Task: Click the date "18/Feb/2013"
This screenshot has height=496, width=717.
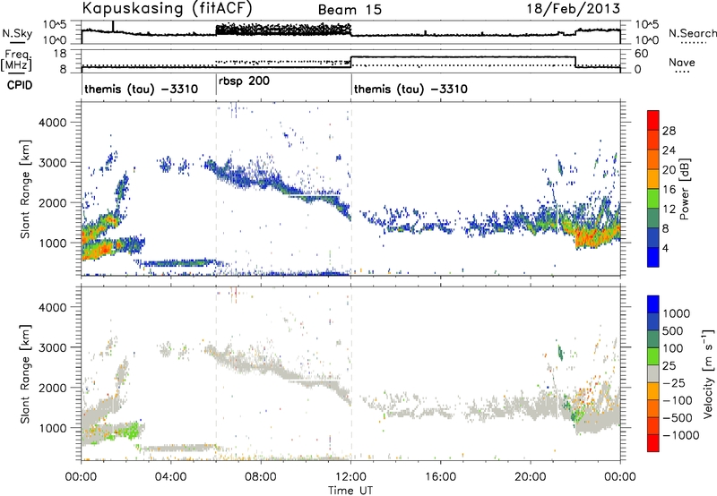Action: tap(574, 9)
